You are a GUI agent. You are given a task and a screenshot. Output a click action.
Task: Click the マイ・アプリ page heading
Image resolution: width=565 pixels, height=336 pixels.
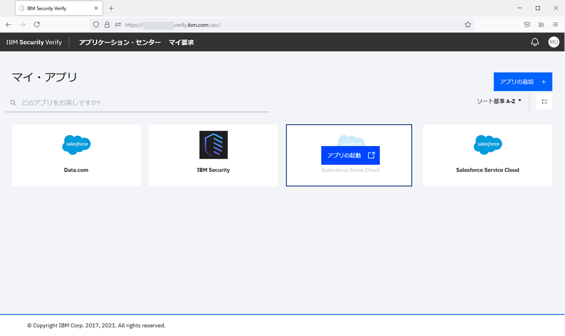(x=45, y=77)
